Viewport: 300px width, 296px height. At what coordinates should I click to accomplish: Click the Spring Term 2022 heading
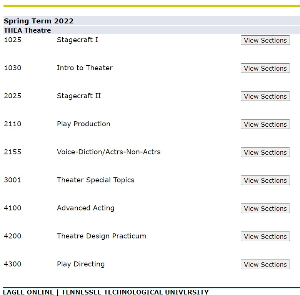pos(38,21)
